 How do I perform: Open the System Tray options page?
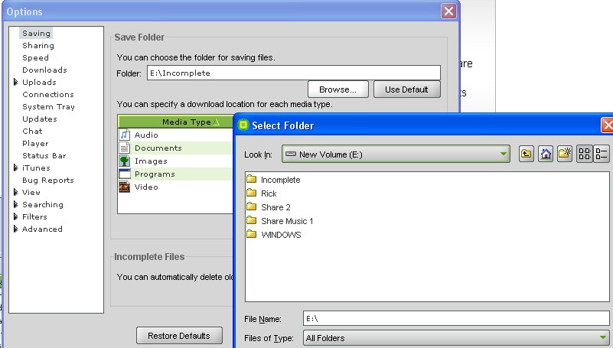click(48, 106)
